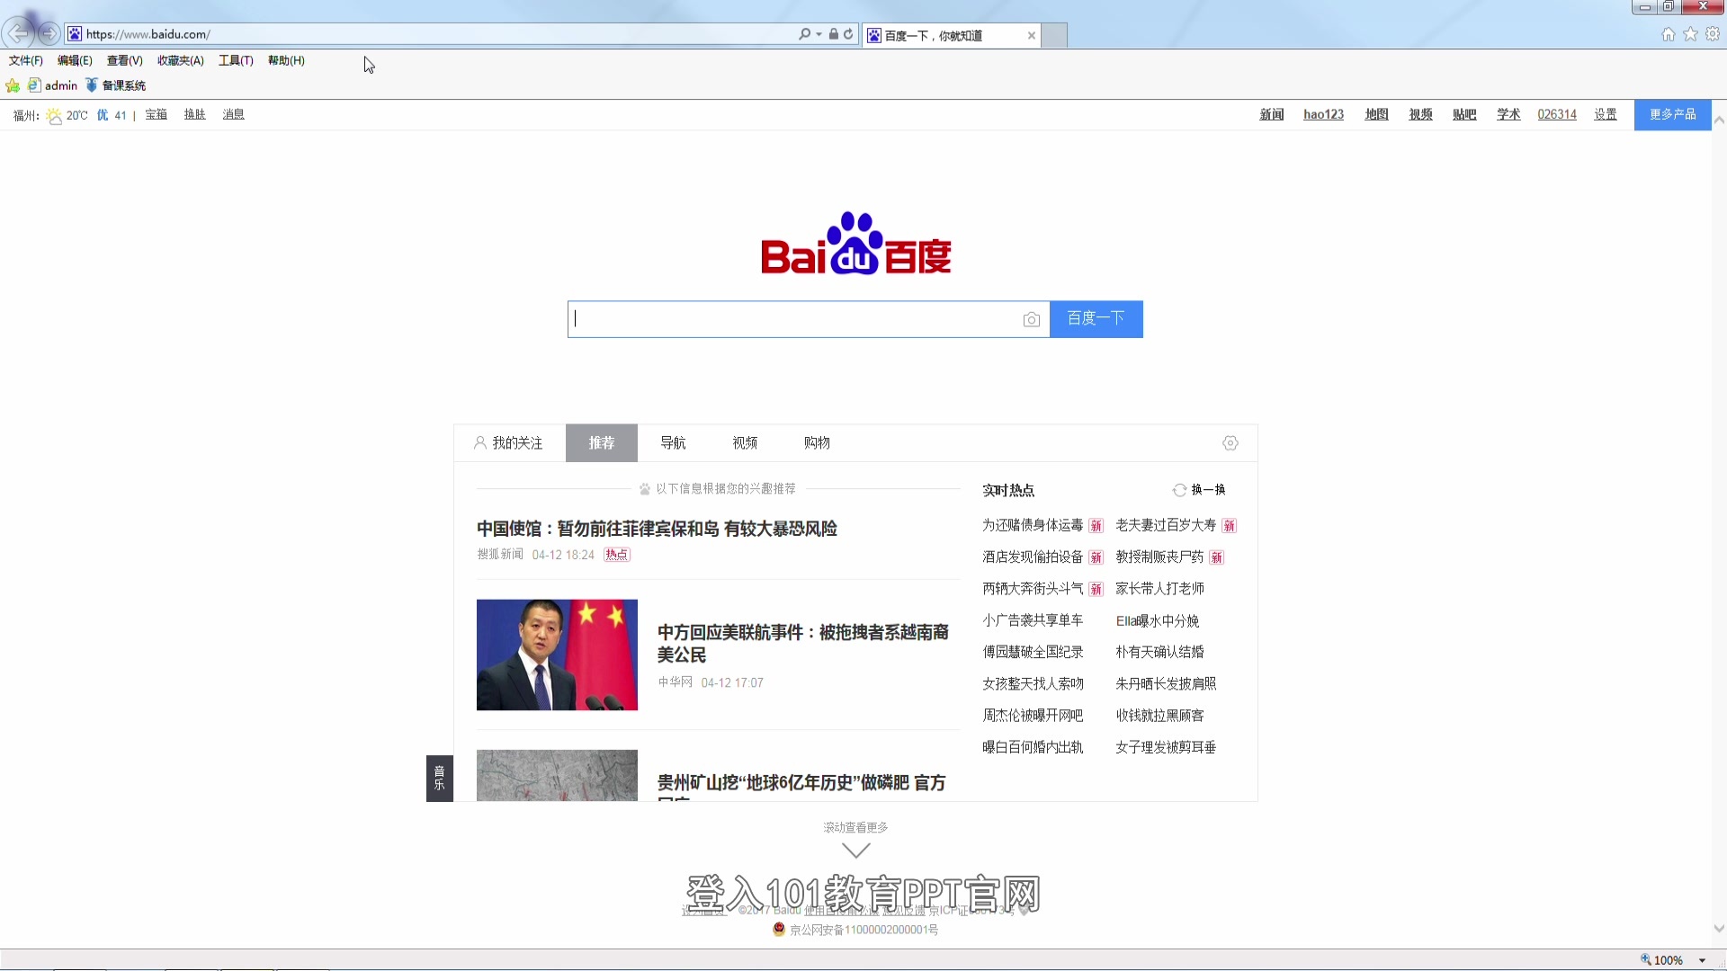Click the 热点 tag under first headline
Viewport: 1727px width, 971px height.
[x=617, y=555]
